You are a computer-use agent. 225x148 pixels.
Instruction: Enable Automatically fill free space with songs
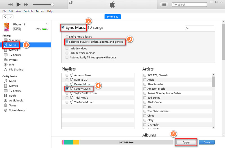(x=67, y=58)
